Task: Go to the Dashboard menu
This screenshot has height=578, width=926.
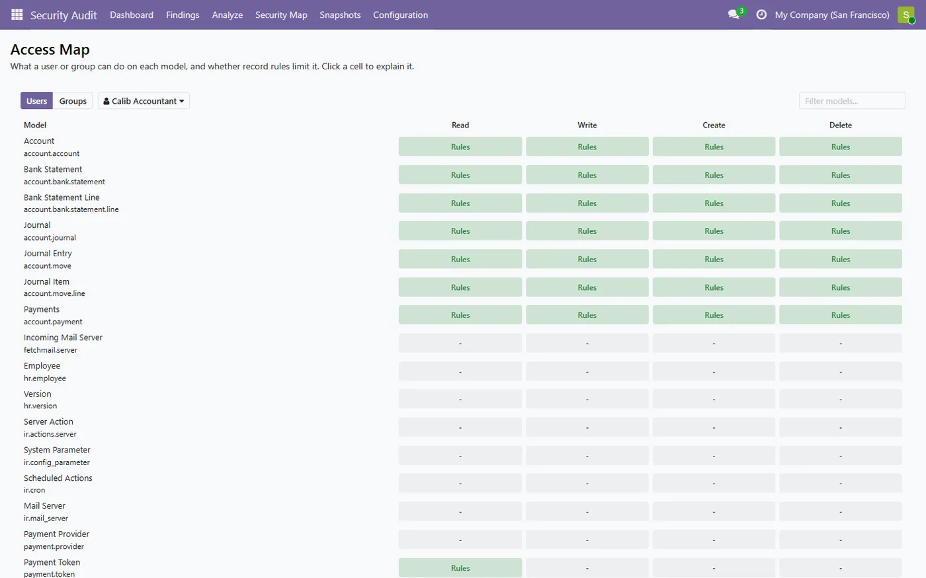Action: [x=132, y=15]
